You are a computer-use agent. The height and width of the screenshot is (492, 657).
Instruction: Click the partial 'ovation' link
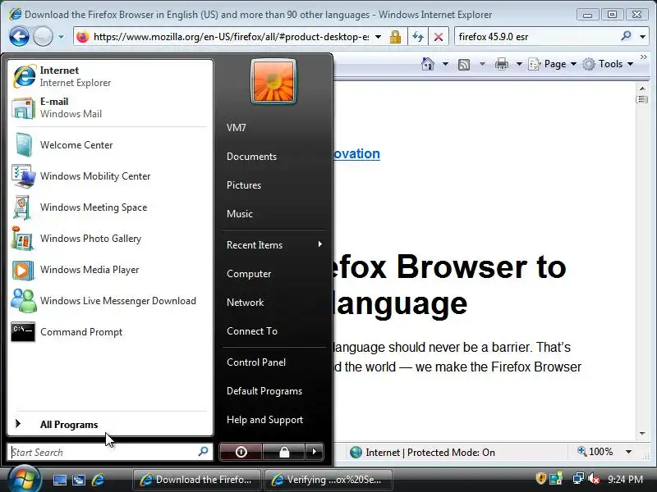click(356, 153)
